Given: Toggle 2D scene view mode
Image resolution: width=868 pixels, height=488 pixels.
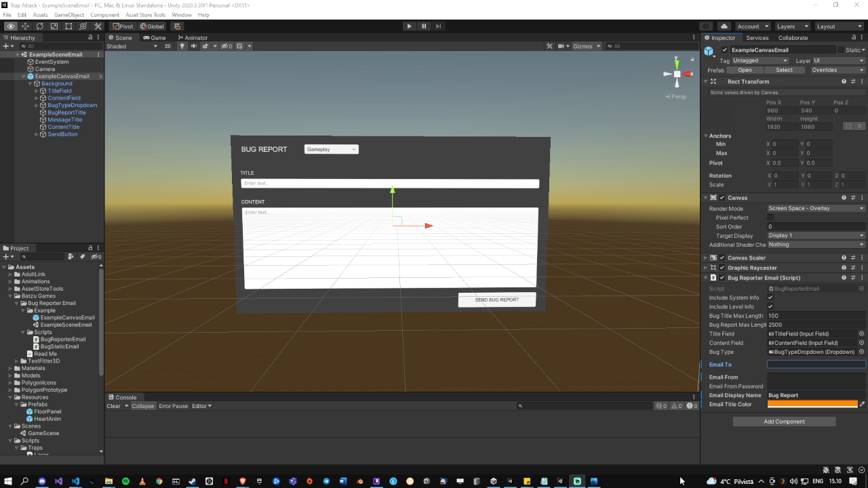Looking at the screenshot, I should (167, 46).
